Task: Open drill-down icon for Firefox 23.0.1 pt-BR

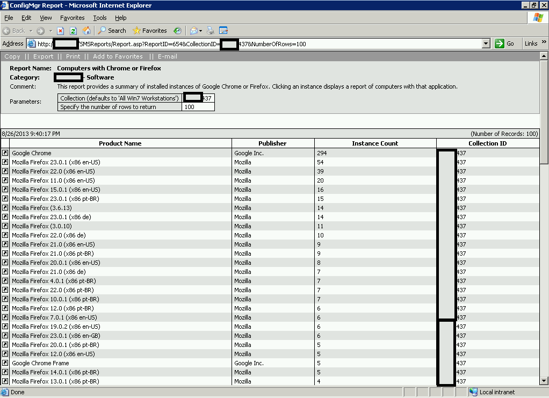Action: (x=5, y=199)
